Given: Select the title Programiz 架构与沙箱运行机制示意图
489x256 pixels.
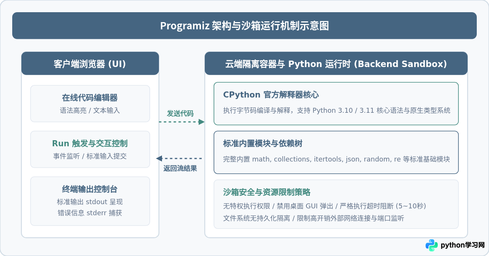Looking at the screenshot, I should [x=244, y=26].
